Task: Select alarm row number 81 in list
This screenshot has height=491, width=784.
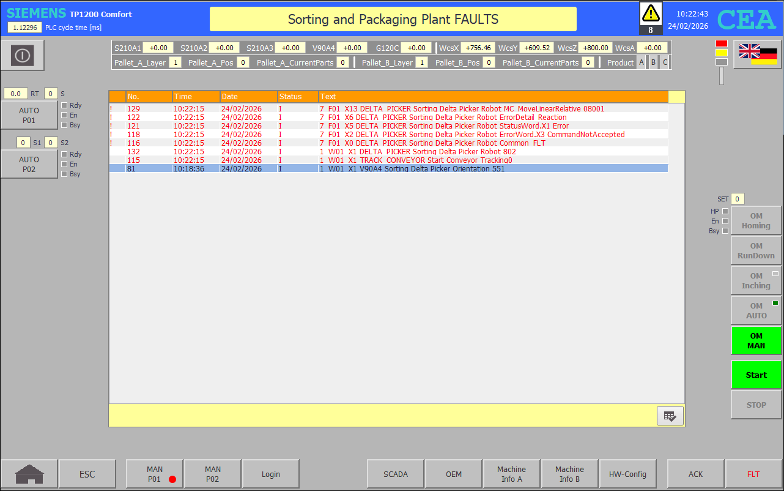Action: click(388, 169)
